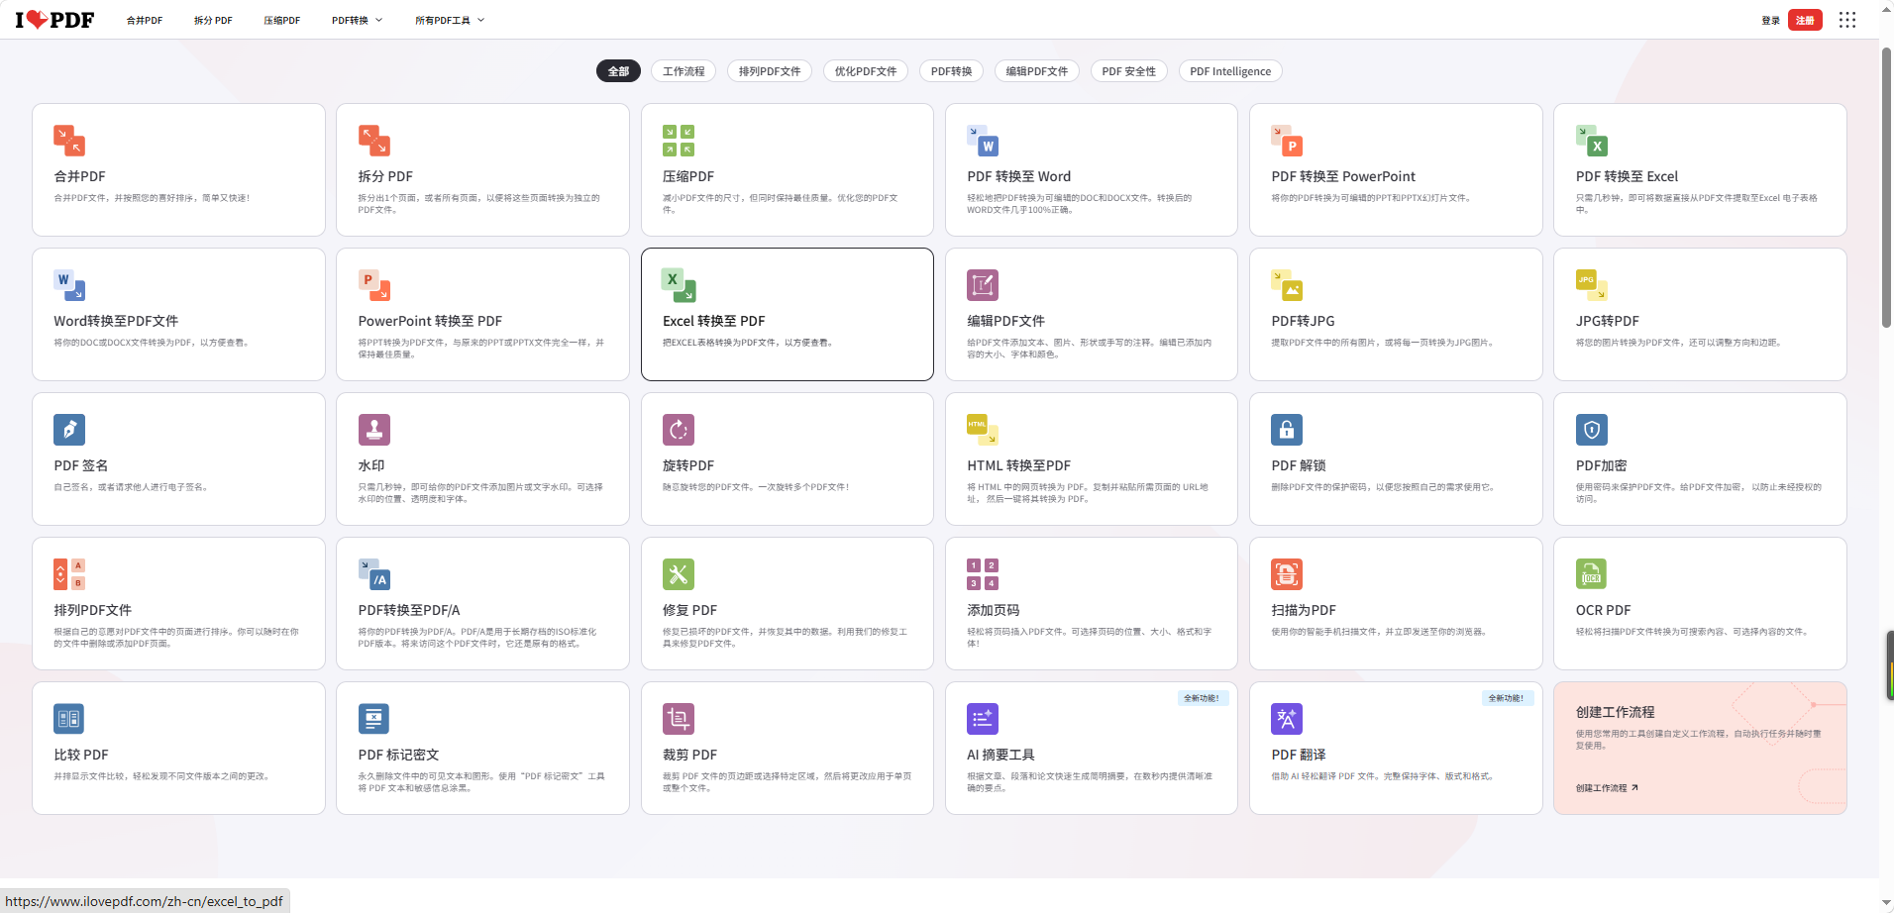Select the Repair PDF (修复 PDF) icon
Screen dimensions: 1894x913
pyautogui.click(x=678, y=574)
